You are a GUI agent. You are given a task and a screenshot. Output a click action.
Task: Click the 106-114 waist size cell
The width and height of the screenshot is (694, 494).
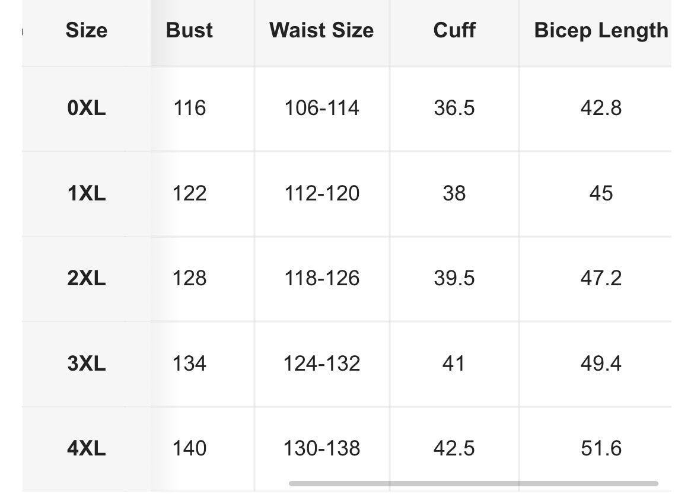tap(321, 108)
